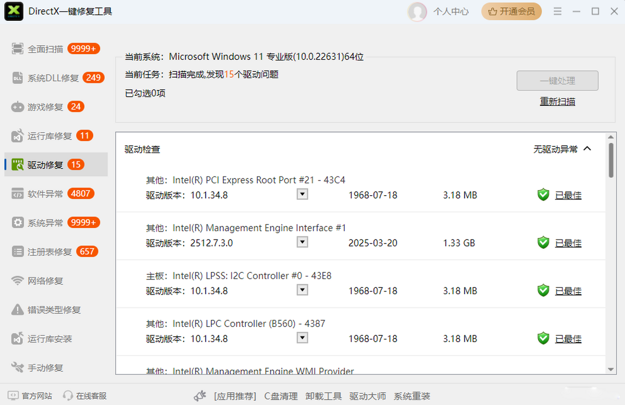Click 已最佳 link for Management Engine Interface #1
The height and width of the screenshot is (405, 625).
click(568, 243)
